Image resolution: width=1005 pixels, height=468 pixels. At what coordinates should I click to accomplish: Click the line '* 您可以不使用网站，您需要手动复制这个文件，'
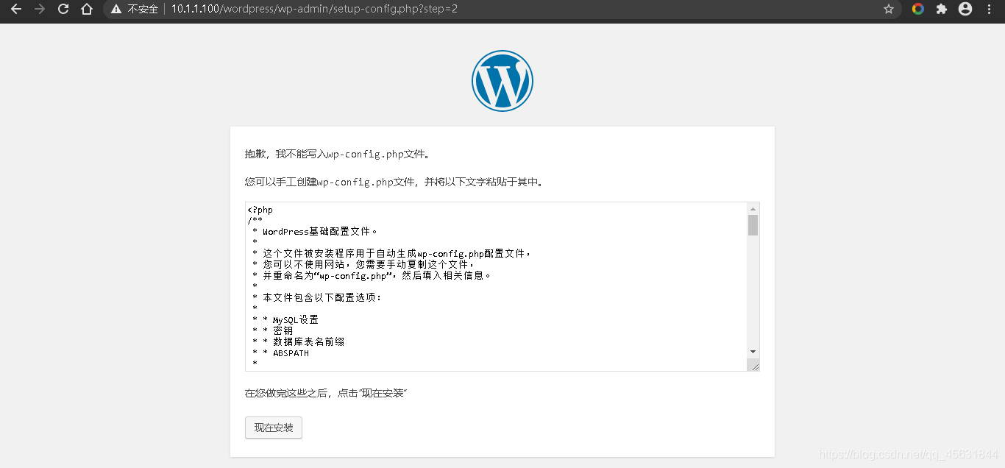(x=364, y=264)
